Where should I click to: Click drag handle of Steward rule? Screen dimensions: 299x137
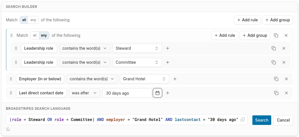(x=16, y=48)
